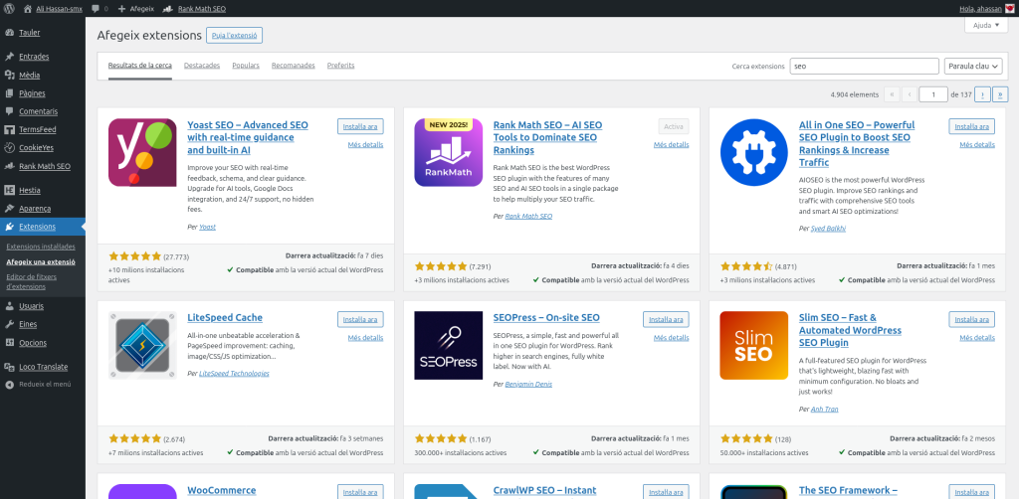This screenshot has width=1019, height=499.
Task: Open Més detalls for SEOPress
Action: [671, 338]
